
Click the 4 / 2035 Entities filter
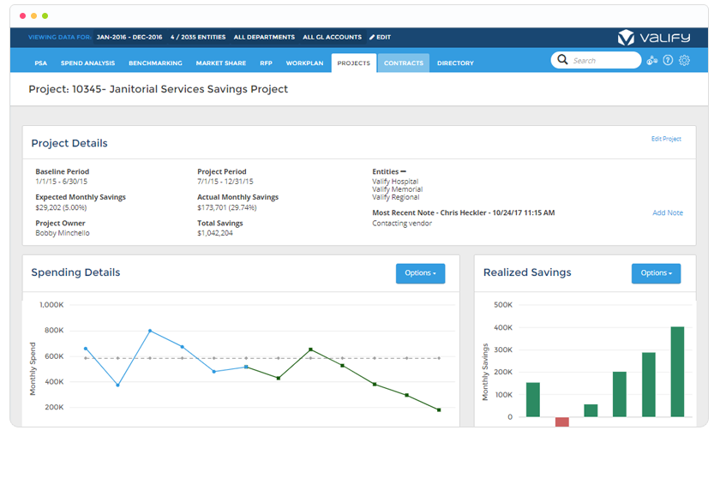click(x=198, y=37)
